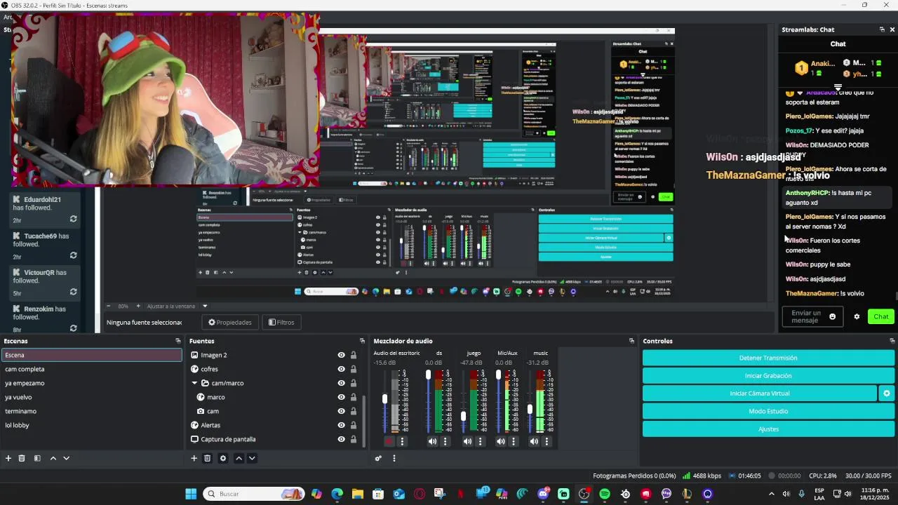Open Ajustes from Controles

768,429
